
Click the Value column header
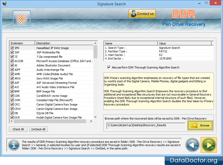[x=184, y=43]
